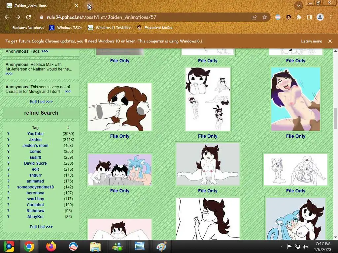Refine search by Carliabot tag

click(x=35, y=205)
